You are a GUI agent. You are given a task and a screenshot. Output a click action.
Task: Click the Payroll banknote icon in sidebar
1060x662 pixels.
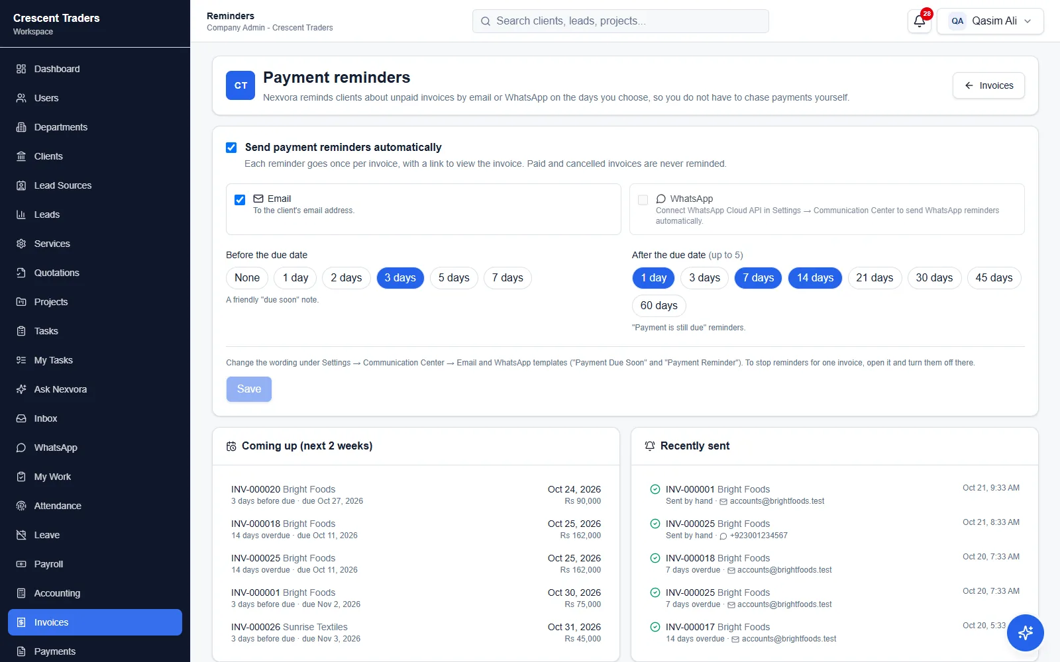click(x=21, y=564)
